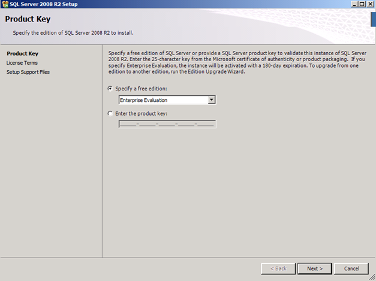
Task: Maximize the SQL Server 2008 R2 Setup window
Action: (362, 4)
